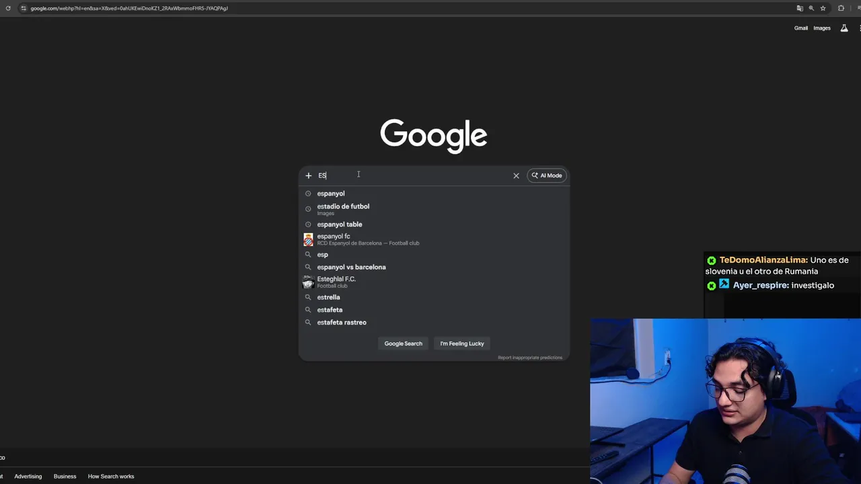Click the Esteghlal club logo thumbnail

[308, 282]
